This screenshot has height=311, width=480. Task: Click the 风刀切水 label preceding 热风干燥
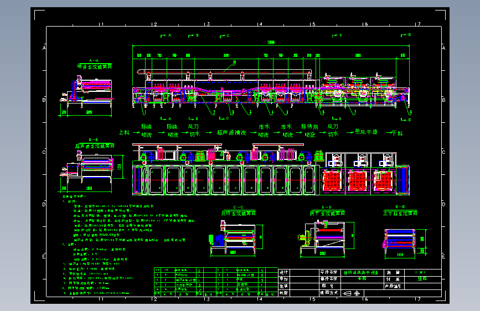click(x=333, y=131)
